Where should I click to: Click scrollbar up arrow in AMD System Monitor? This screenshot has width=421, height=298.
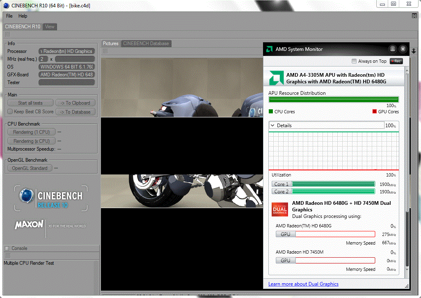407,71
